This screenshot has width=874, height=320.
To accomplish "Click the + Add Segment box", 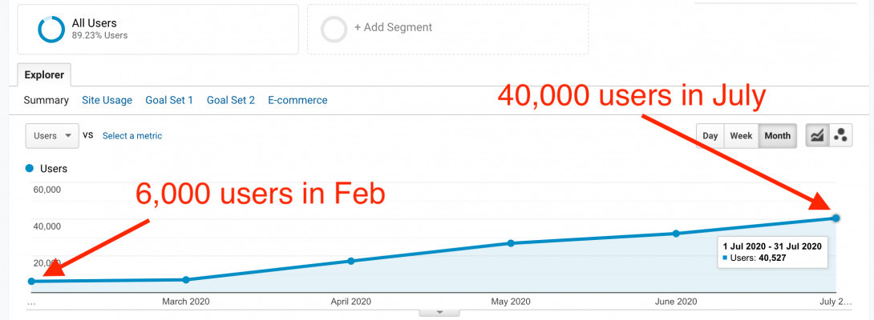I will pos(447,29).
